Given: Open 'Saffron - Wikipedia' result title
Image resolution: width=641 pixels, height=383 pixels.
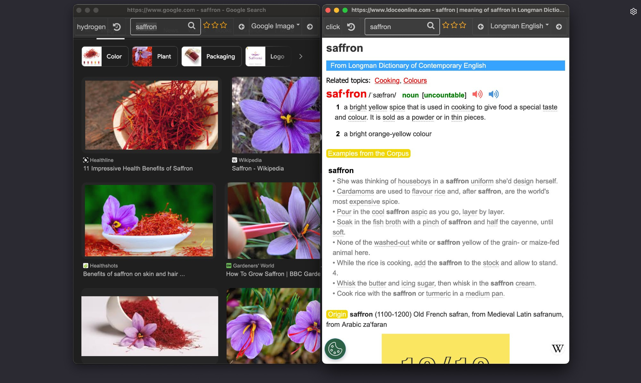Looking at the screenshot, I should 258,169.
